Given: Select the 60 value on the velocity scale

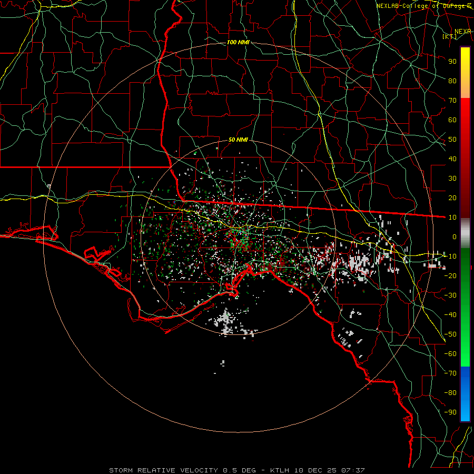Looking at the screenshot, I should pyautogui.click(x=452, y=120).
